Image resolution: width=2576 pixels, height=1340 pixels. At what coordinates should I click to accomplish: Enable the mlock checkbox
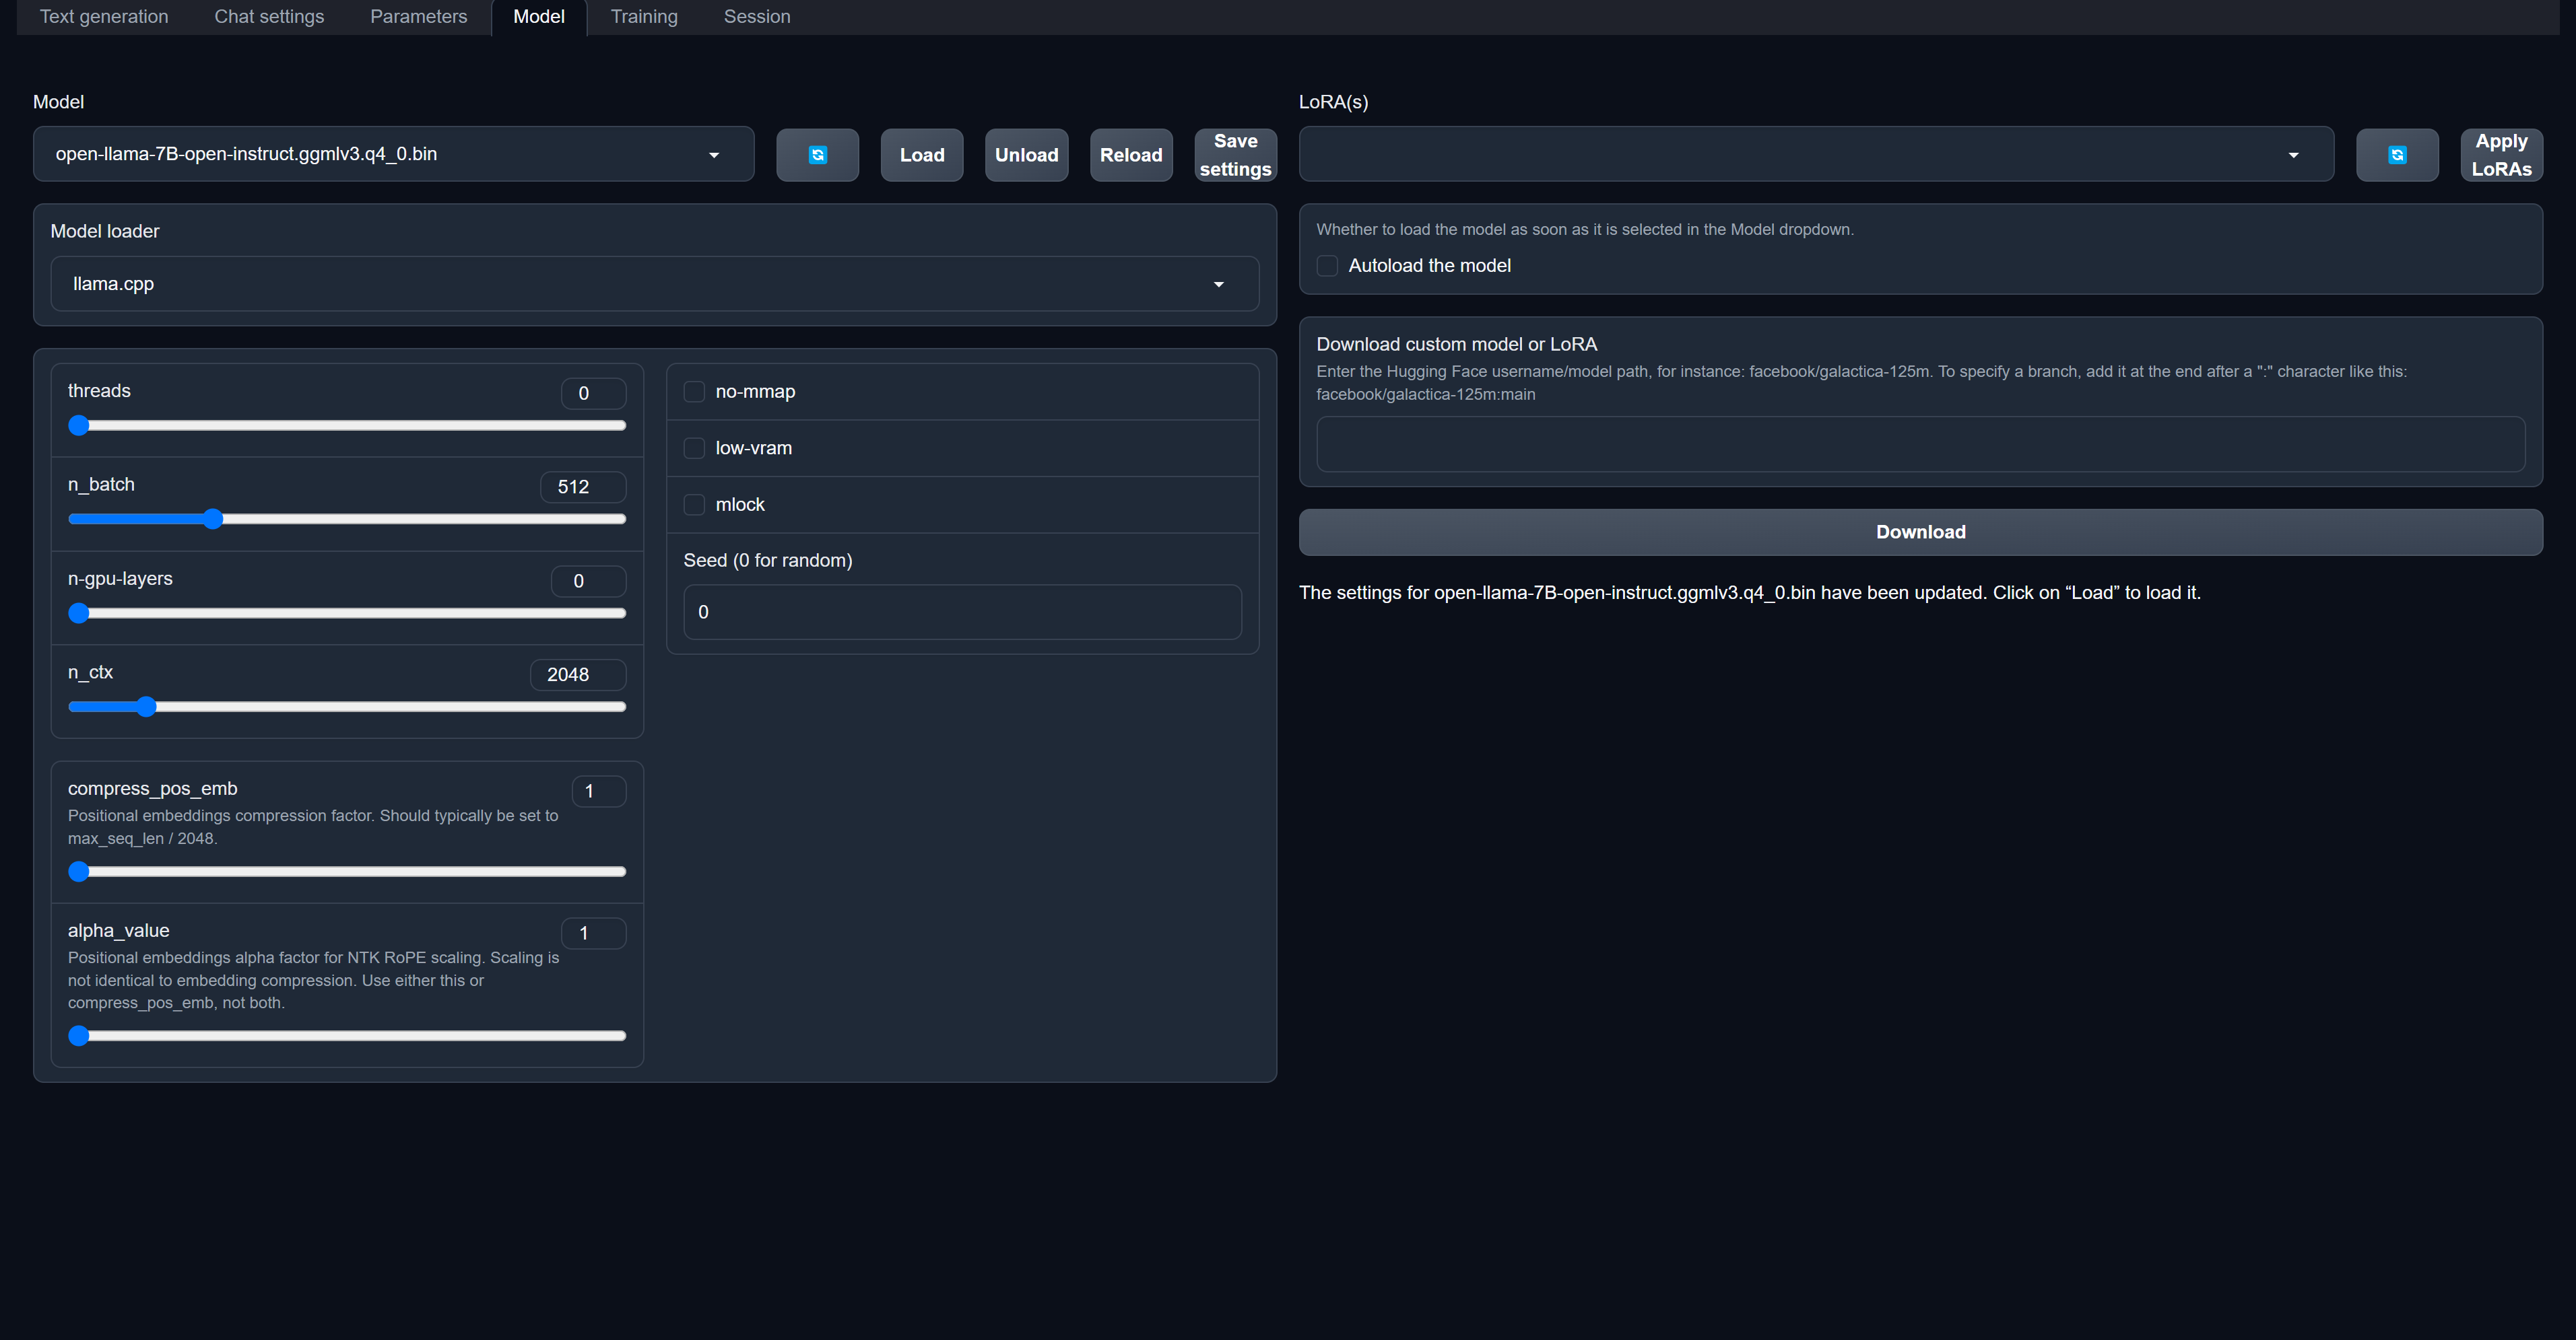[x=694, y=505]
